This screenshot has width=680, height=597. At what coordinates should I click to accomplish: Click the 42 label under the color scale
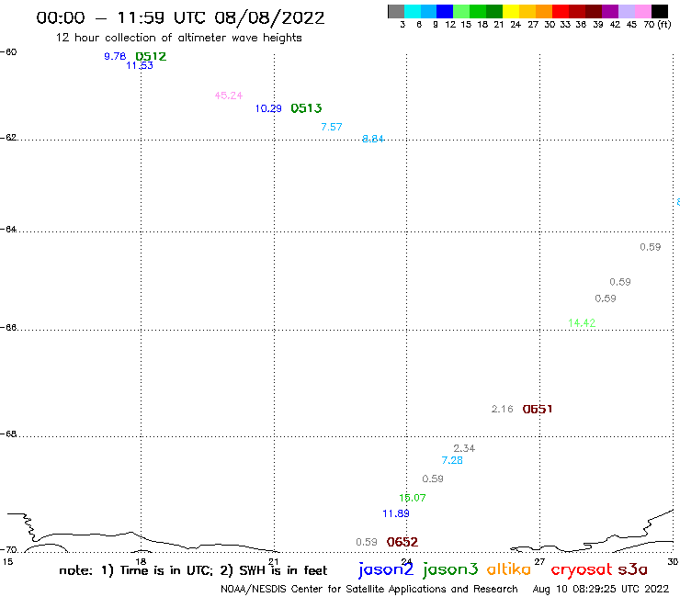[615, 25]
